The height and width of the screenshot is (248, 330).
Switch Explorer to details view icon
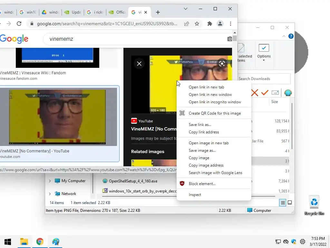283,203
